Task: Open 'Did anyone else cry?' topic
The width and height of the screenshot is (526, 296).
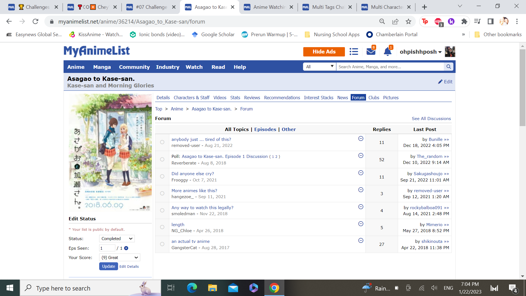Action: [193, 174]
